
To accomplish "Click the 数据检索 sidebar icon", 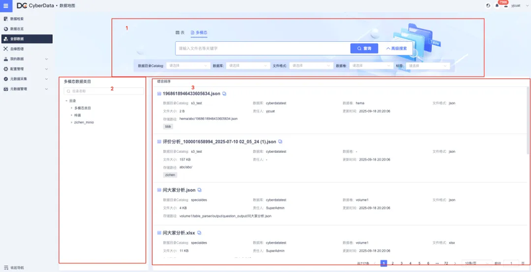I will [x=6, y=19].
